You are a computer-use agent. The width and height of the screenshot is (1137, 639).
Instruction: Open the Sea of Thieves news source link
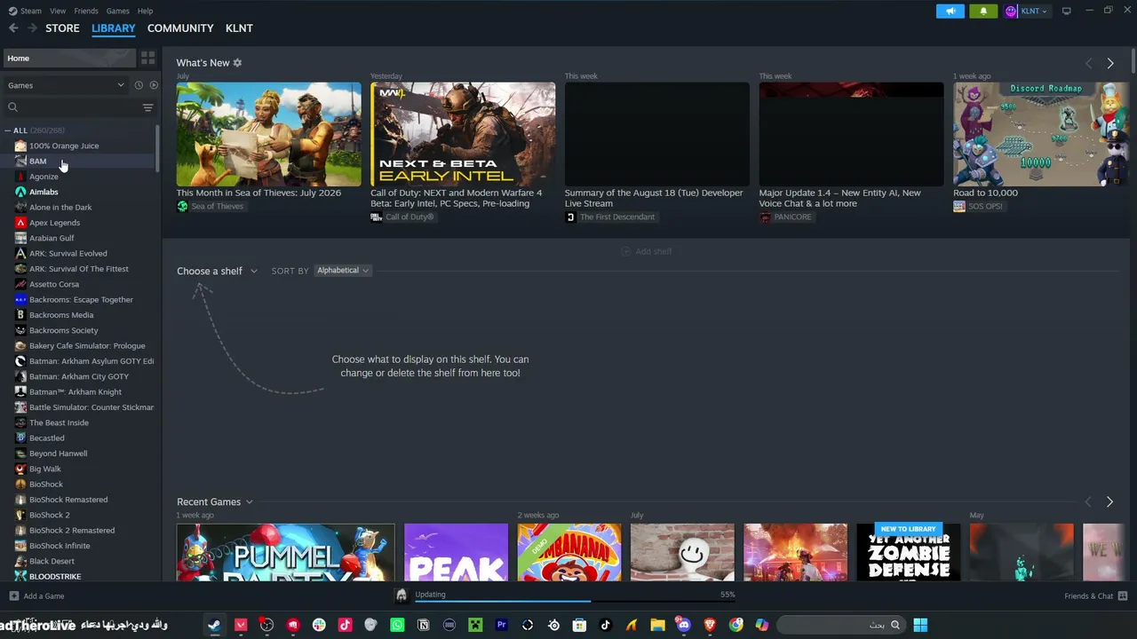tap(210, 207)
